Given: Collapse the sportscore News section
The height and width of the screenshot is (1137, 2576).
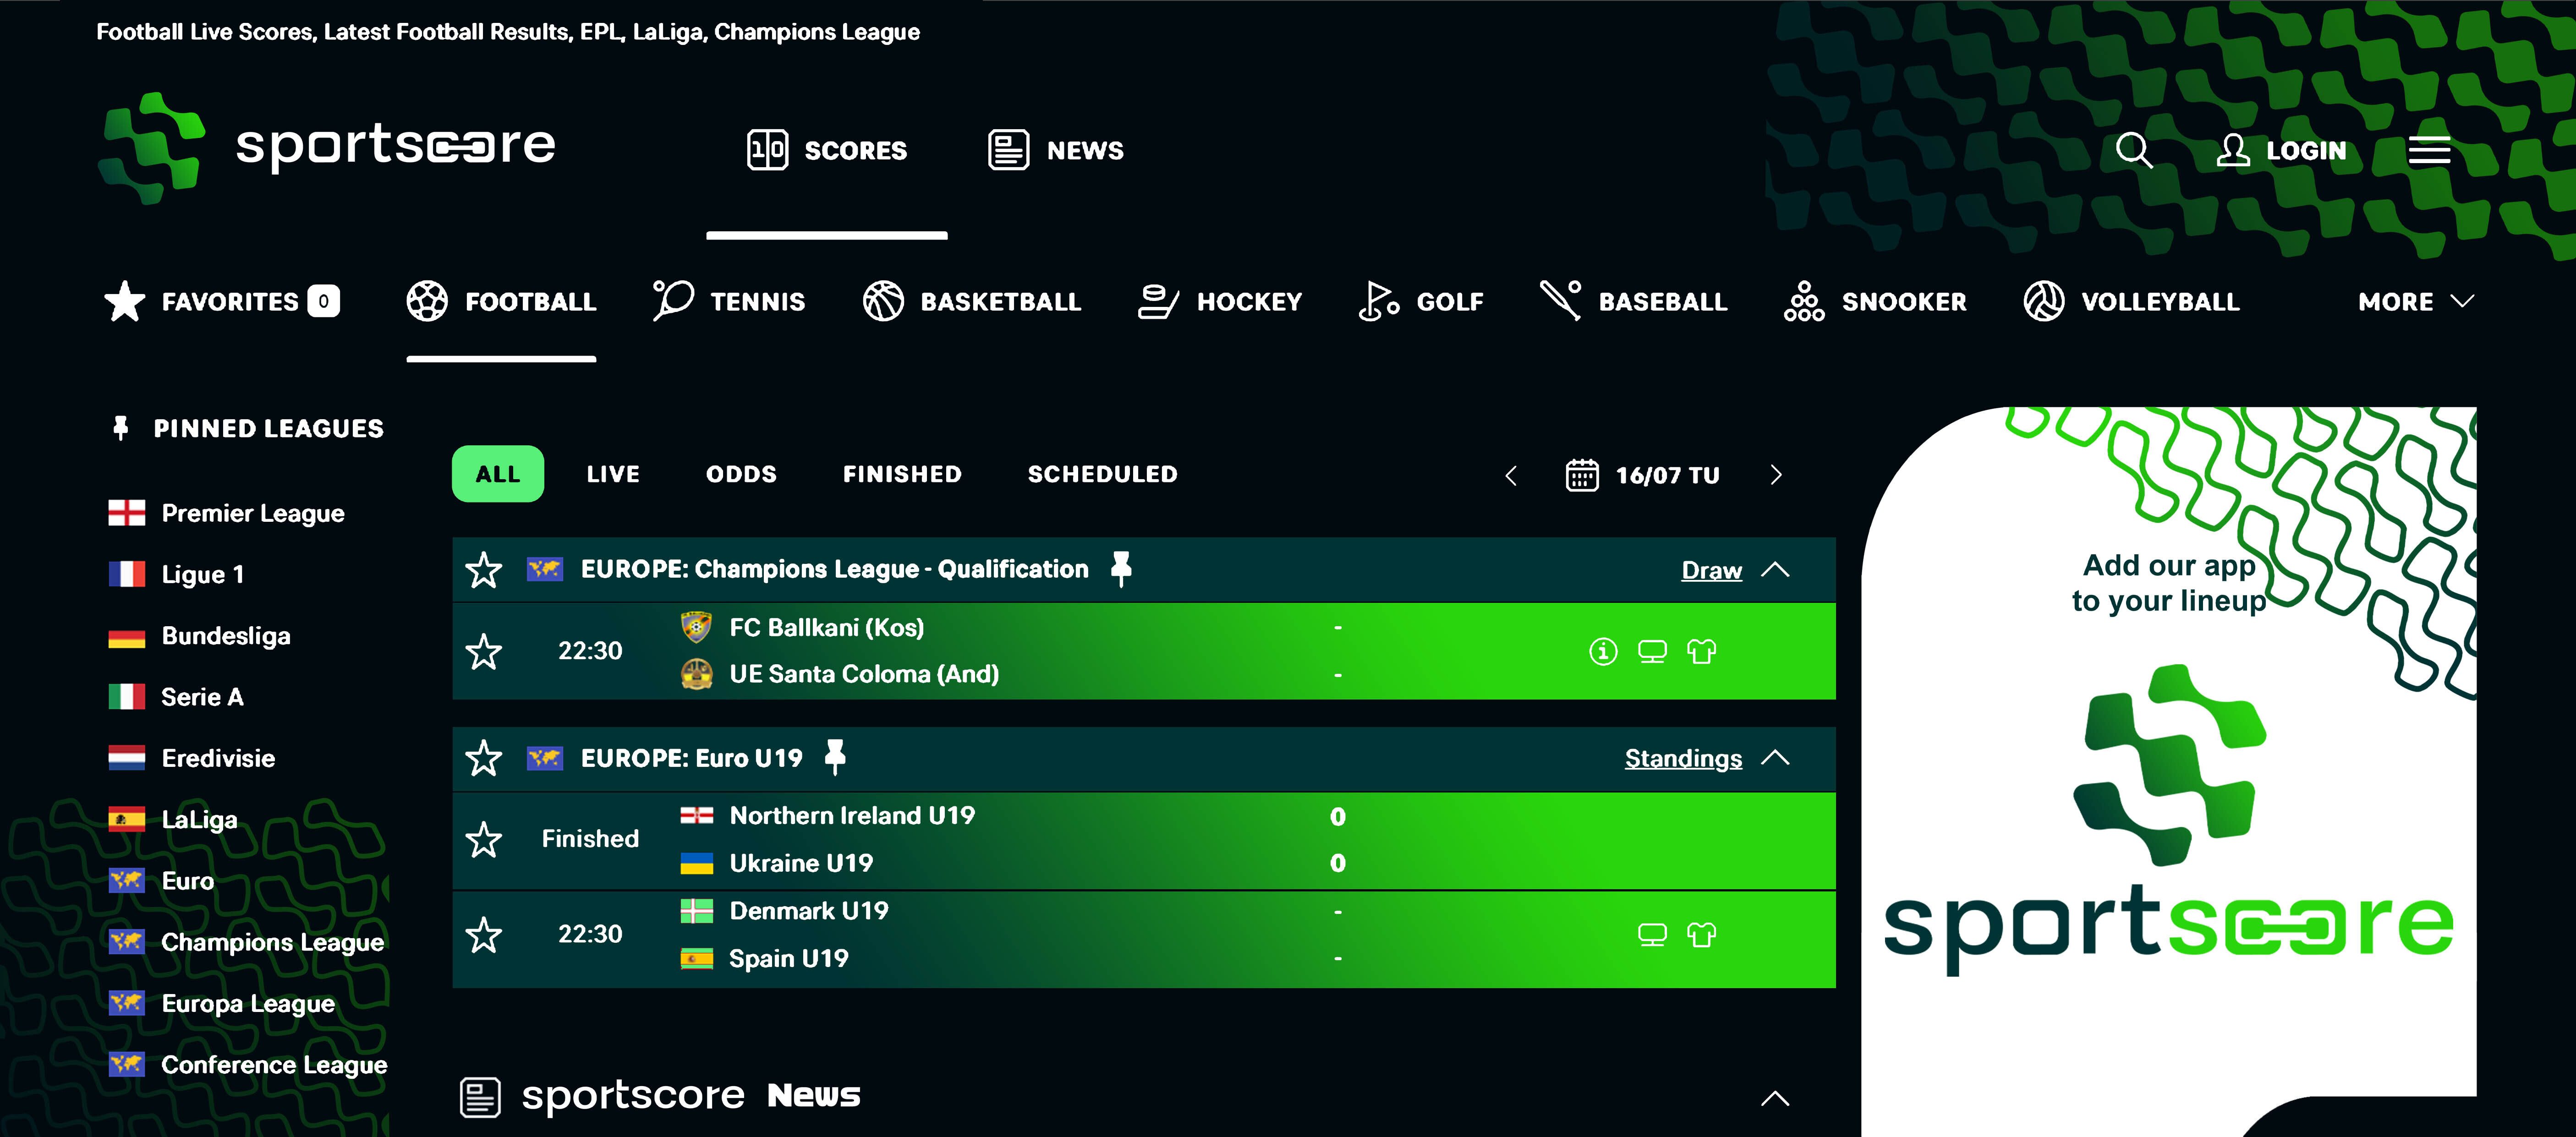Looking at the screenshot, I should tap(1775, 1098).
